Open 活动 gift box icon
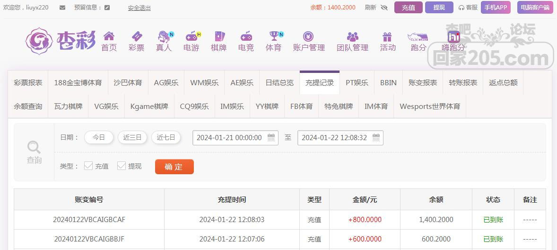The width and height of the screenshot is (557, 250). tap(387, 36)
